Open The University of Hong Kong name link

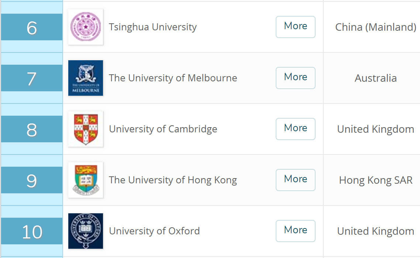tap(173, 180)
